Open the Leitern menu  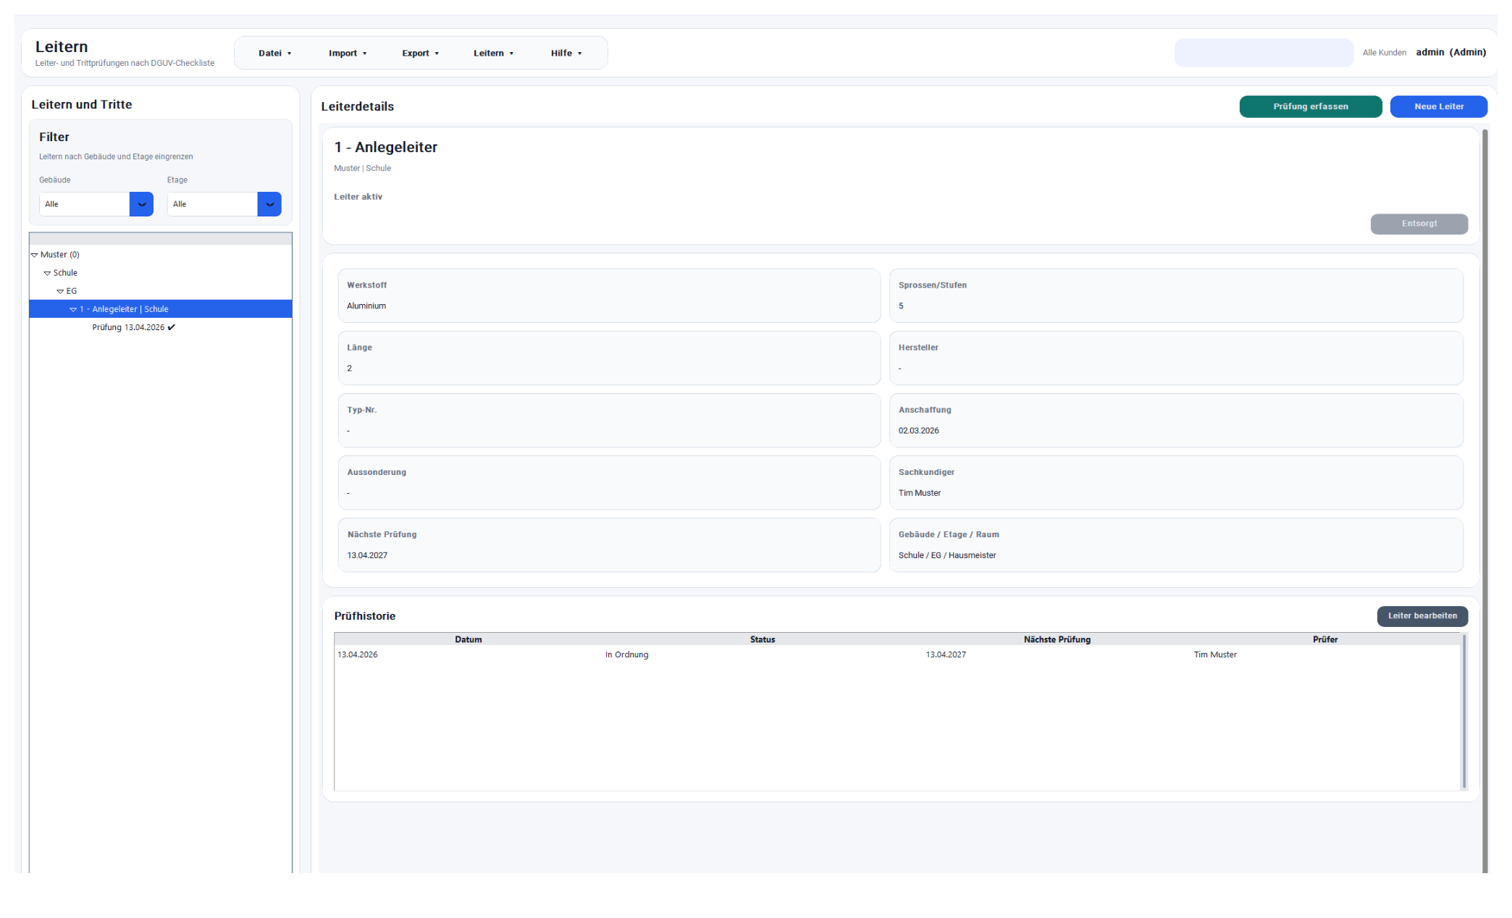[x=493, y=53]
